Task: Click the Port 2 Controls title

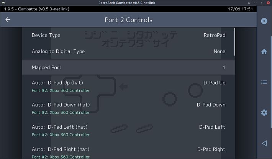Action: coord(129,20)
